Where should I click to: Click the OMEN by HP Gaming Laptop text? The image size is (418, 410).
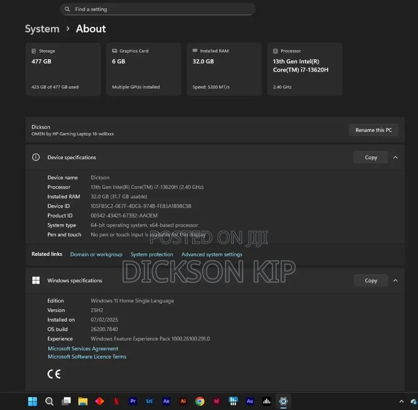(72, 134)
